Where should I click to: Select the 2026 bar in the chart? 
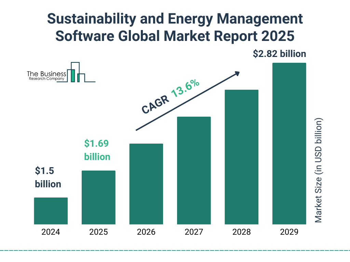[146, 184]
